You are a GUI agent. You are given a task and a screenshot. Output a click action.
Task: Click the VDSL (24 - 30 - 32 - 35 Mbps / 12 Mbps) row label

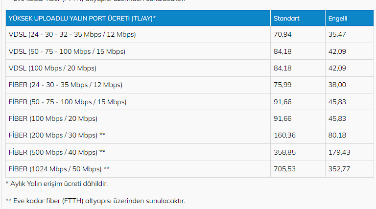(x=72, y=35)
